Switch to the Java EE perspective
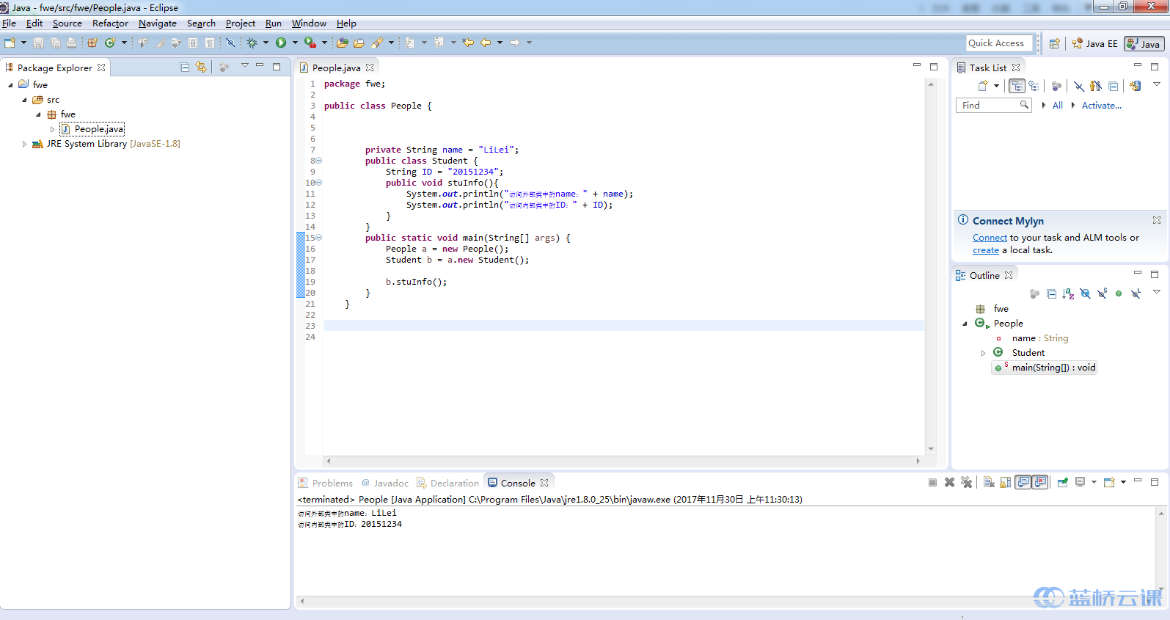1170x620 pixels. (1095, 44)
